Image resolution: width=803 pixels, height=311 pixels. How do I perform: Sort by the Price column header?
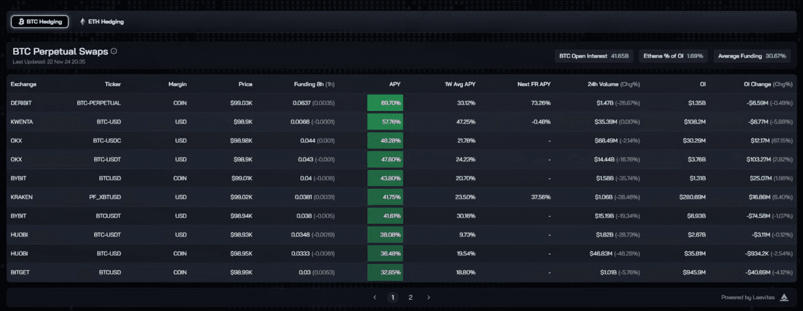tap(245, 84)
